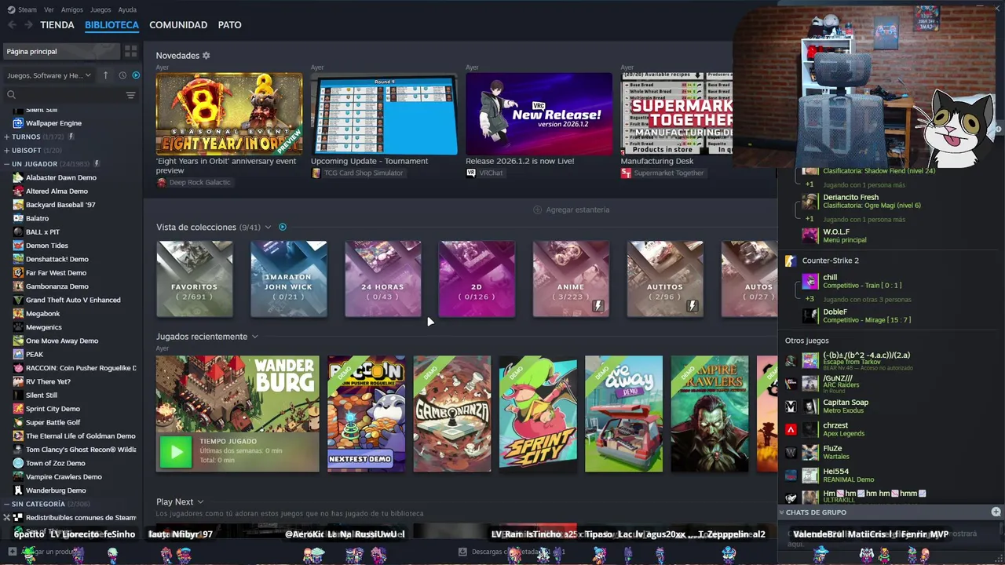1005x565 pixels.
Task: Open the PATO profile tab
Action: (229, 25)
